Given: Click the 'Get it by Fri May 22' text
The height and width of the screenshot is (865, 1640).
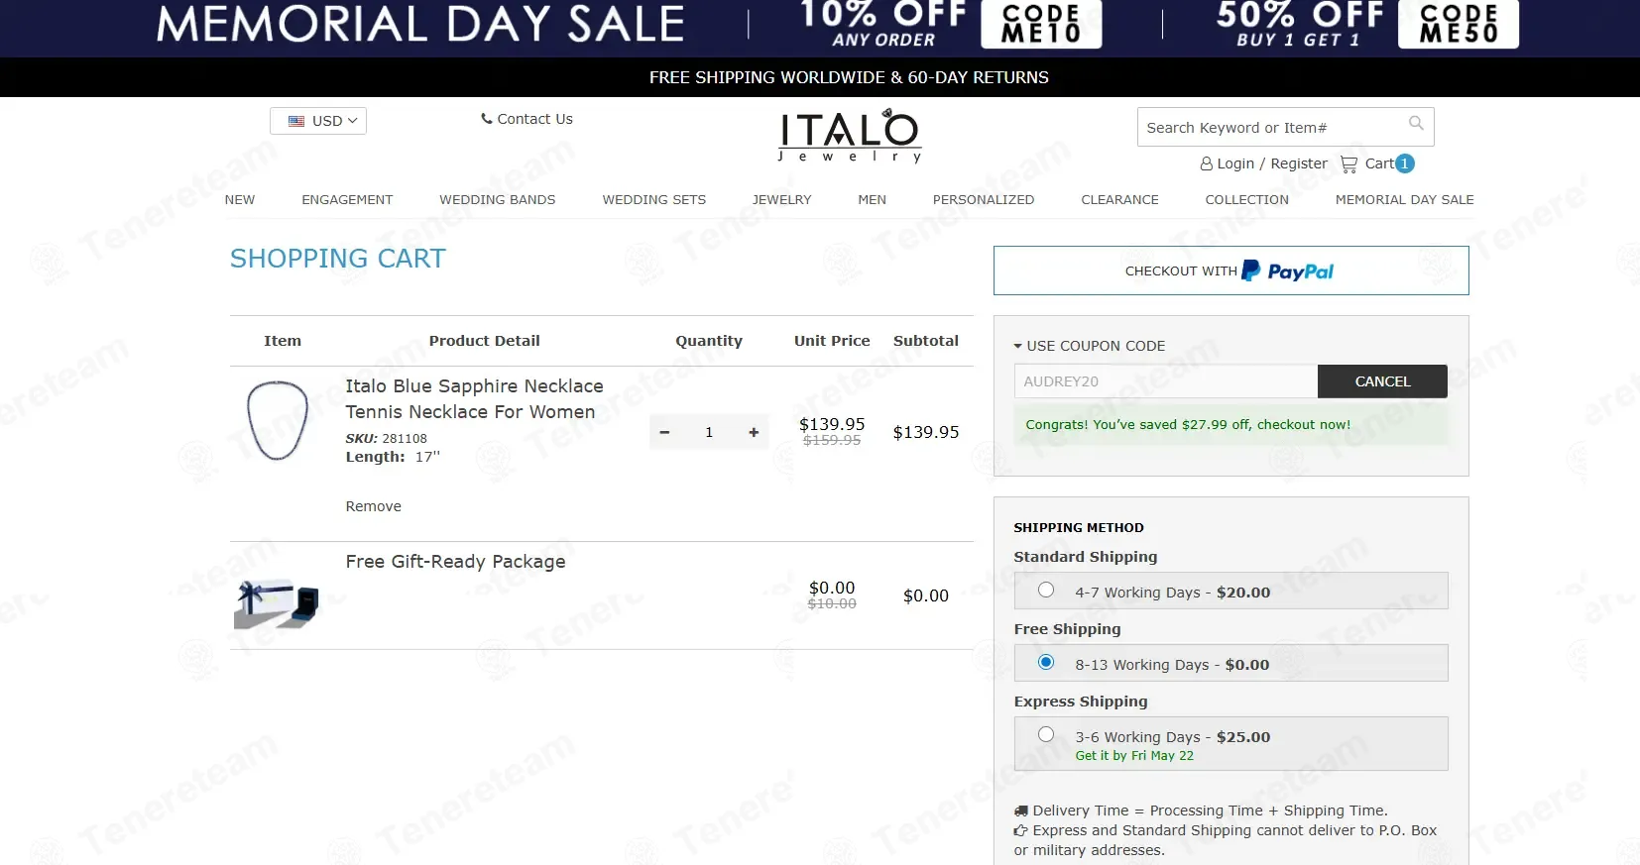Looking at the screenshot, I should click(x=1134, y=756).
